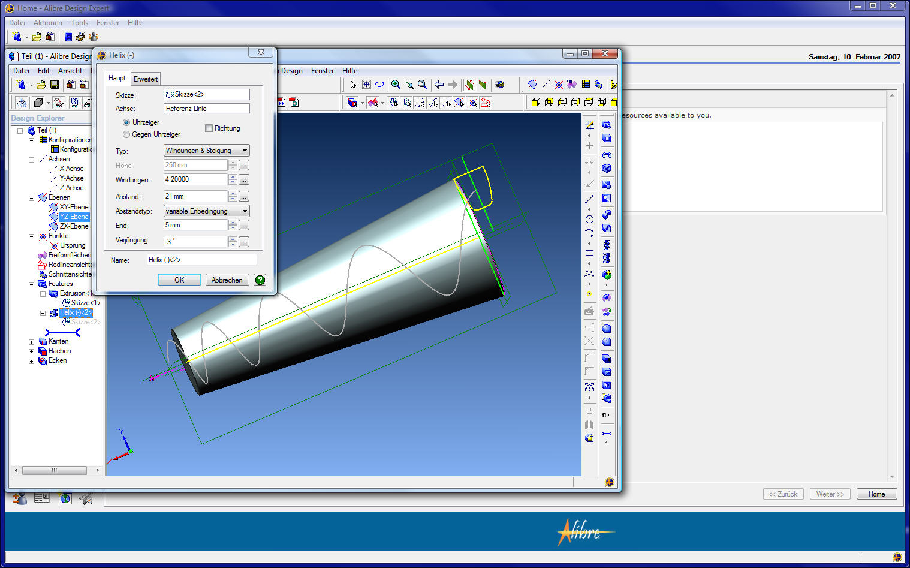This screenshot has width=910, height=568.
Task: Open the Aktionen menu in Home window
Action: pyautogui.click(x=48, y=23)
